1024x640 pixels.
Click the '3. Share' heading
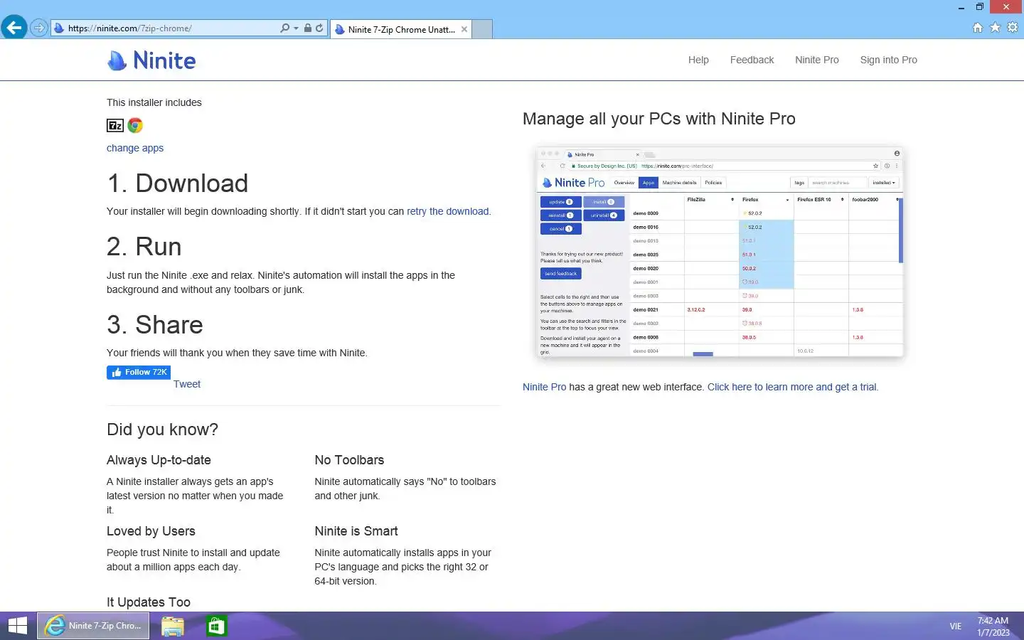click(x=155, y=325)
